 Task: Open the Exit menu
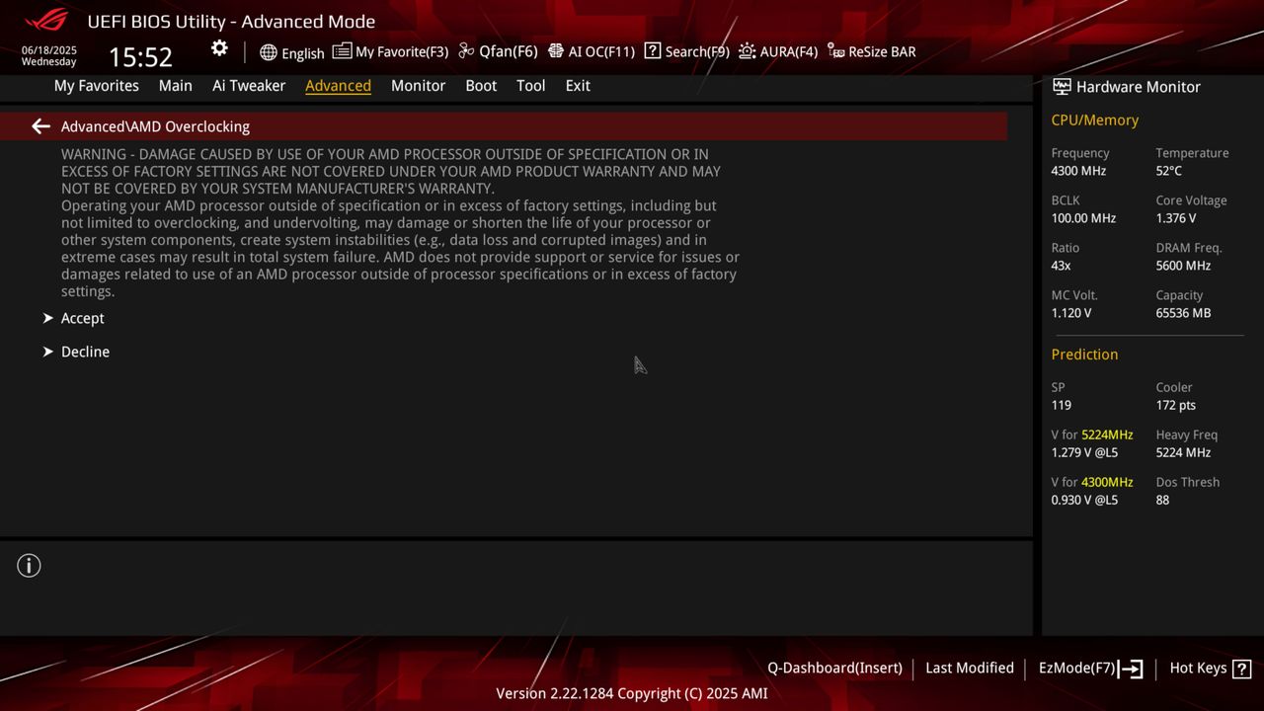tap(578, 86)
